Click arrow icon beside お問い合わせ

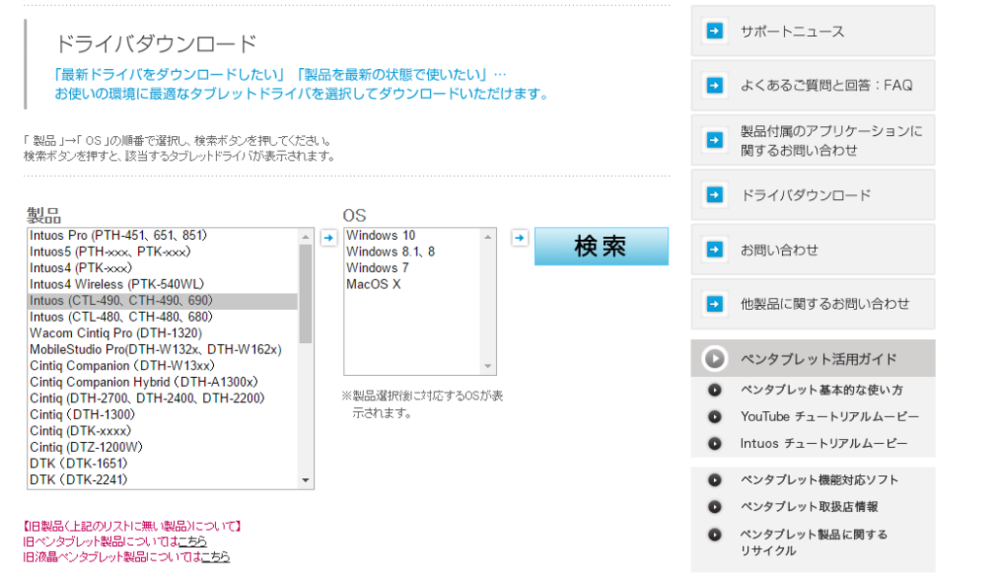point(715,250)
